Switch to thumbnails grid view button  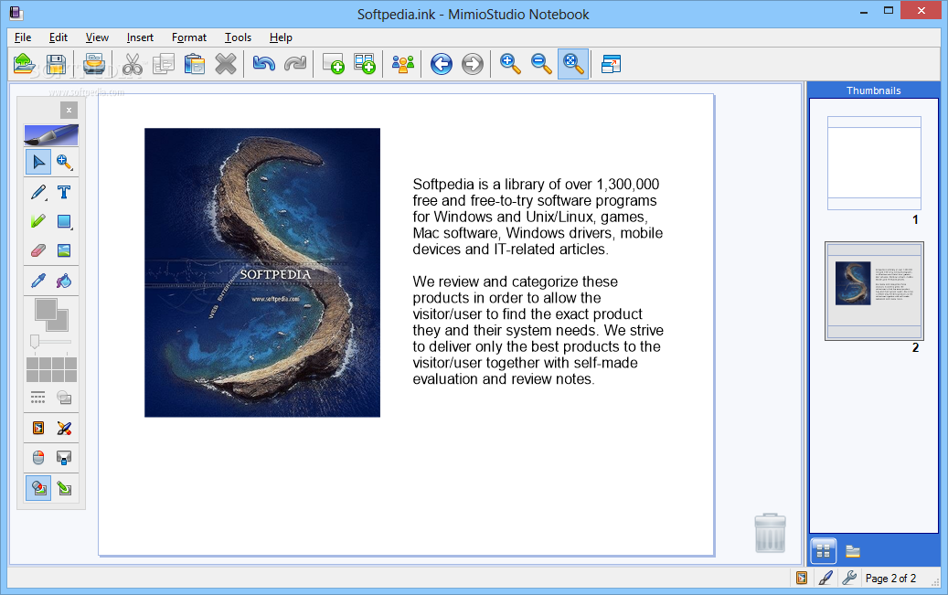(824, 551)
